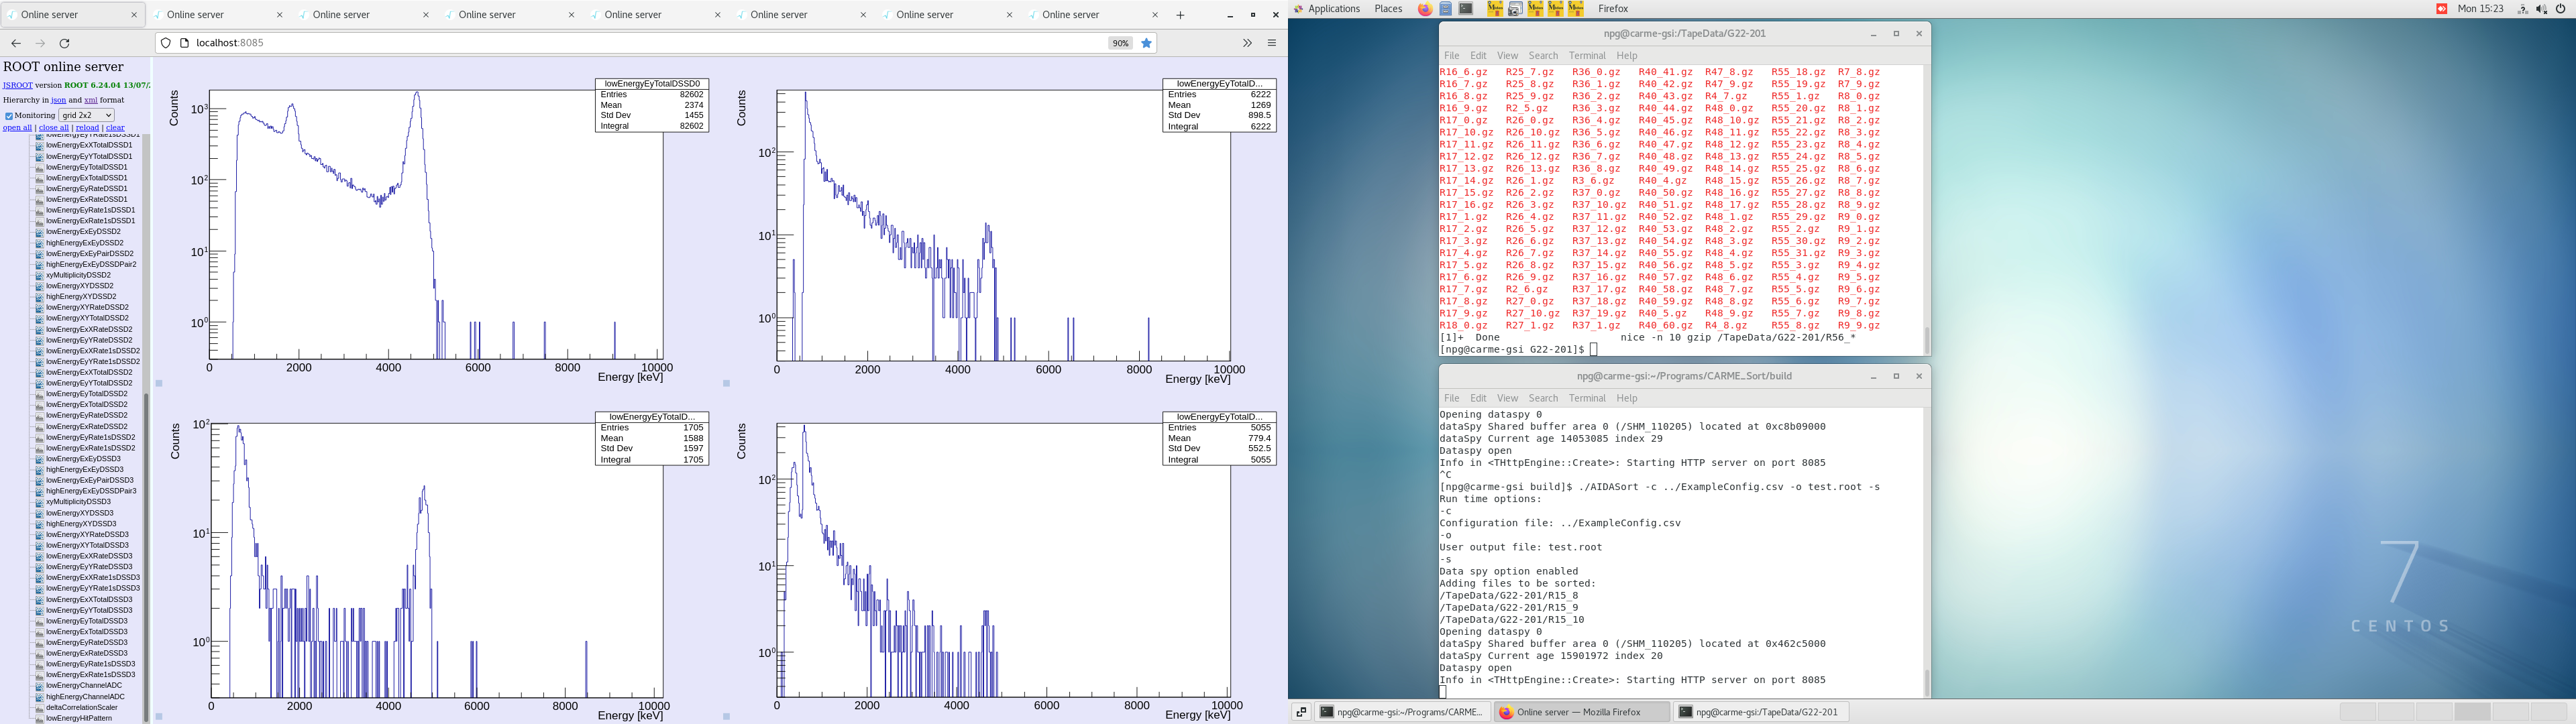Open terminal launcher icon in top panel

point(1466,9)
